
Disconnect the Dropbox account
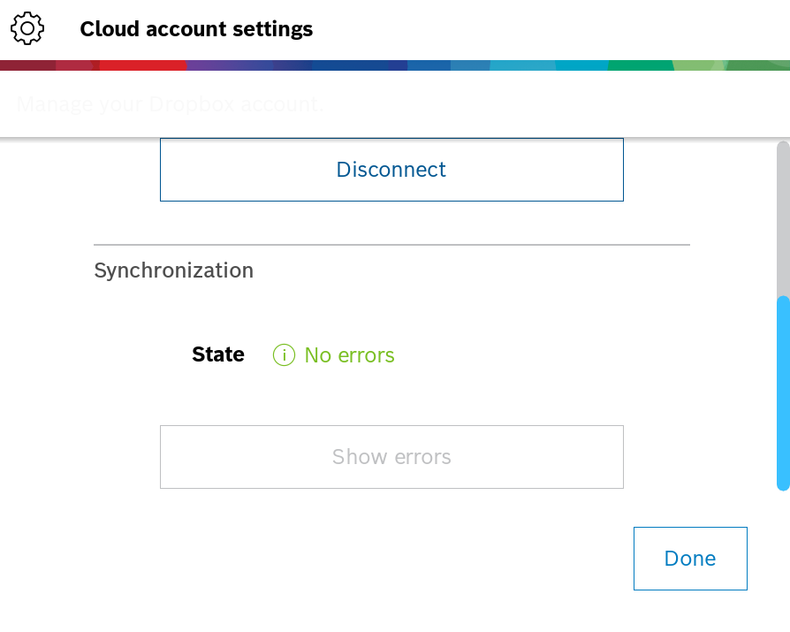pyautogui.click(x=391, y=170)
